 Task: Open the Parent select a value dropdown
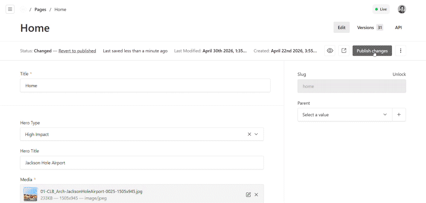click(x=345, y=114)
